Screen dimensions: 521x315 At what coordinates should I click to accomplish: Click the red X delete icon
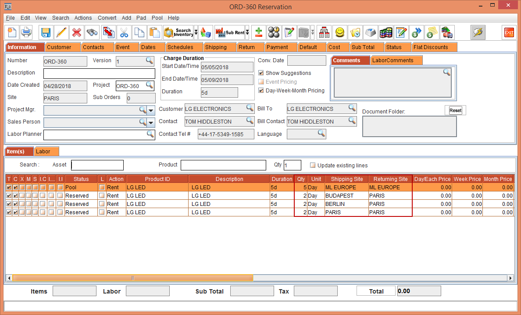click(x=76, y=32)
